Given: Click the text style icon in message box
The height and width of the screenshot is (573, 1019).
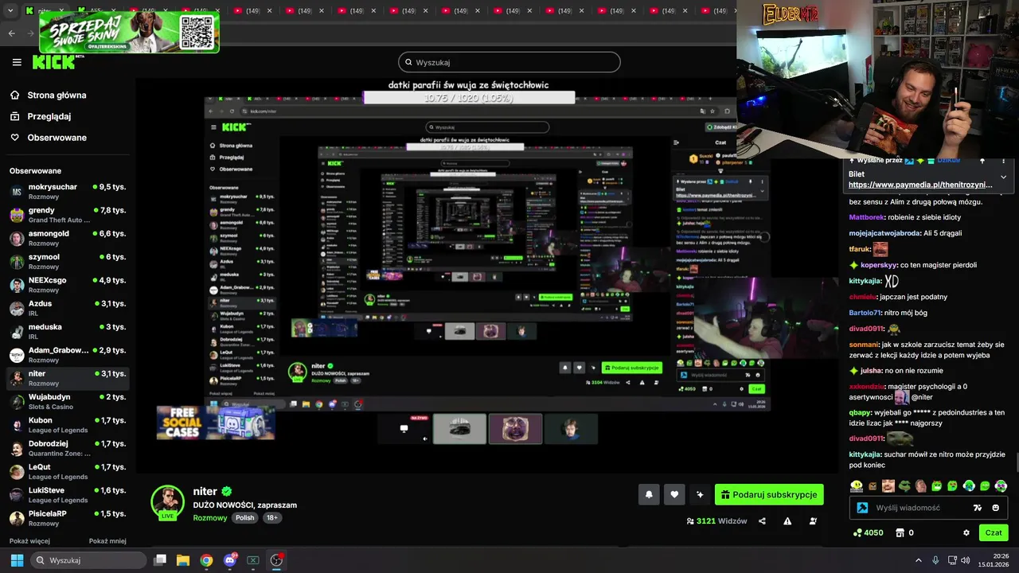Looking at the screenshot, I should click(x=978, y=508).
